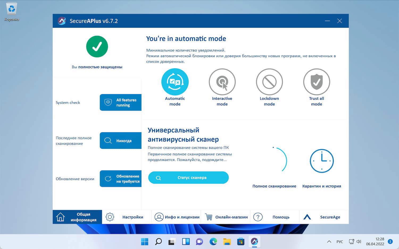The height and width of the screenshot is (249, 399).
Task: Open Widgets panel from taskbar
Action: point(186,242)
